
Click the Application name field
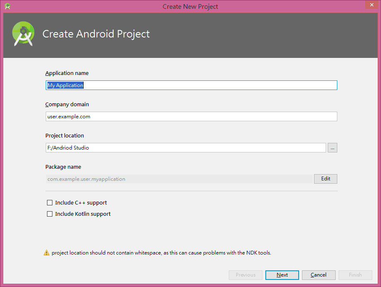191,85
